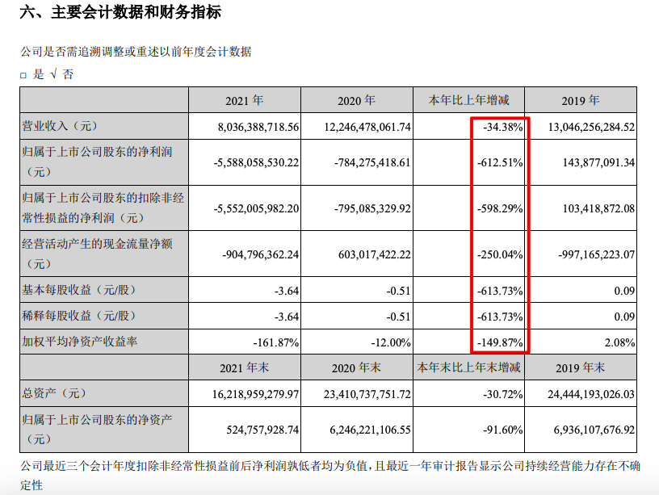The image size is (659, 495).
Task: Click -613.73% in 基本每股收益 row
Action: tap(500, 291)
